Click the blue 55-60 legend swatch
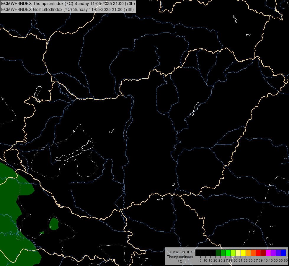 pos(283,253)
